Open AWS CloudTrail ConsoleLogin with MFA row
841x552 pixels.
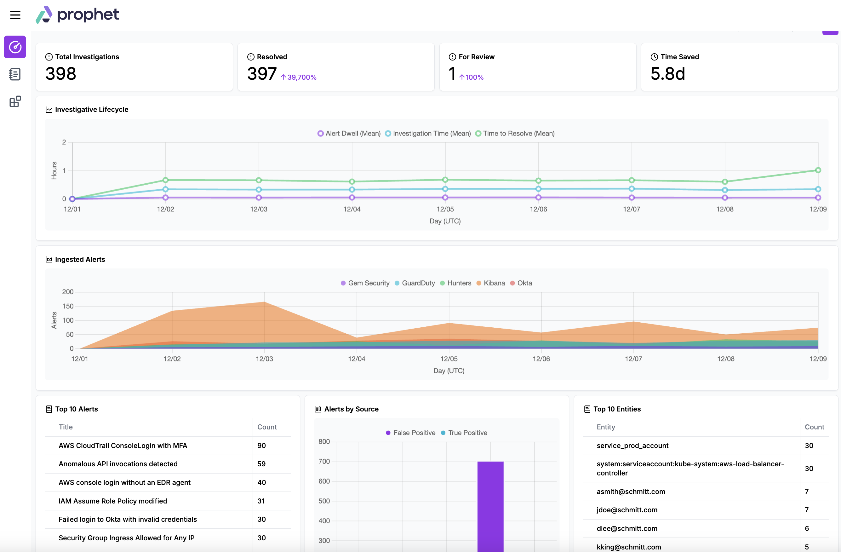123,446
